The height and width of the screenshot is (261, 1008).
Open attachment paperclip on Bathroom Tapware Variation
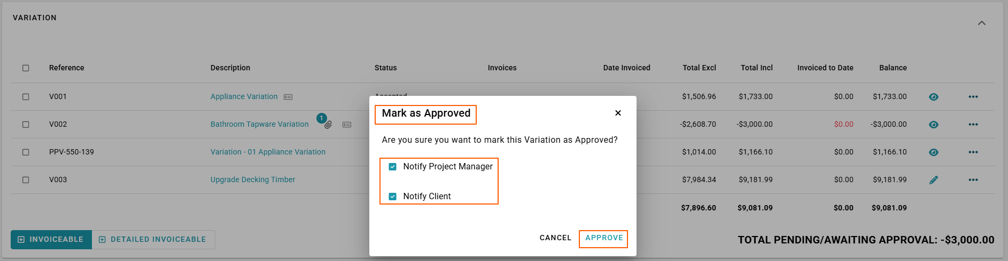point(328,125)
